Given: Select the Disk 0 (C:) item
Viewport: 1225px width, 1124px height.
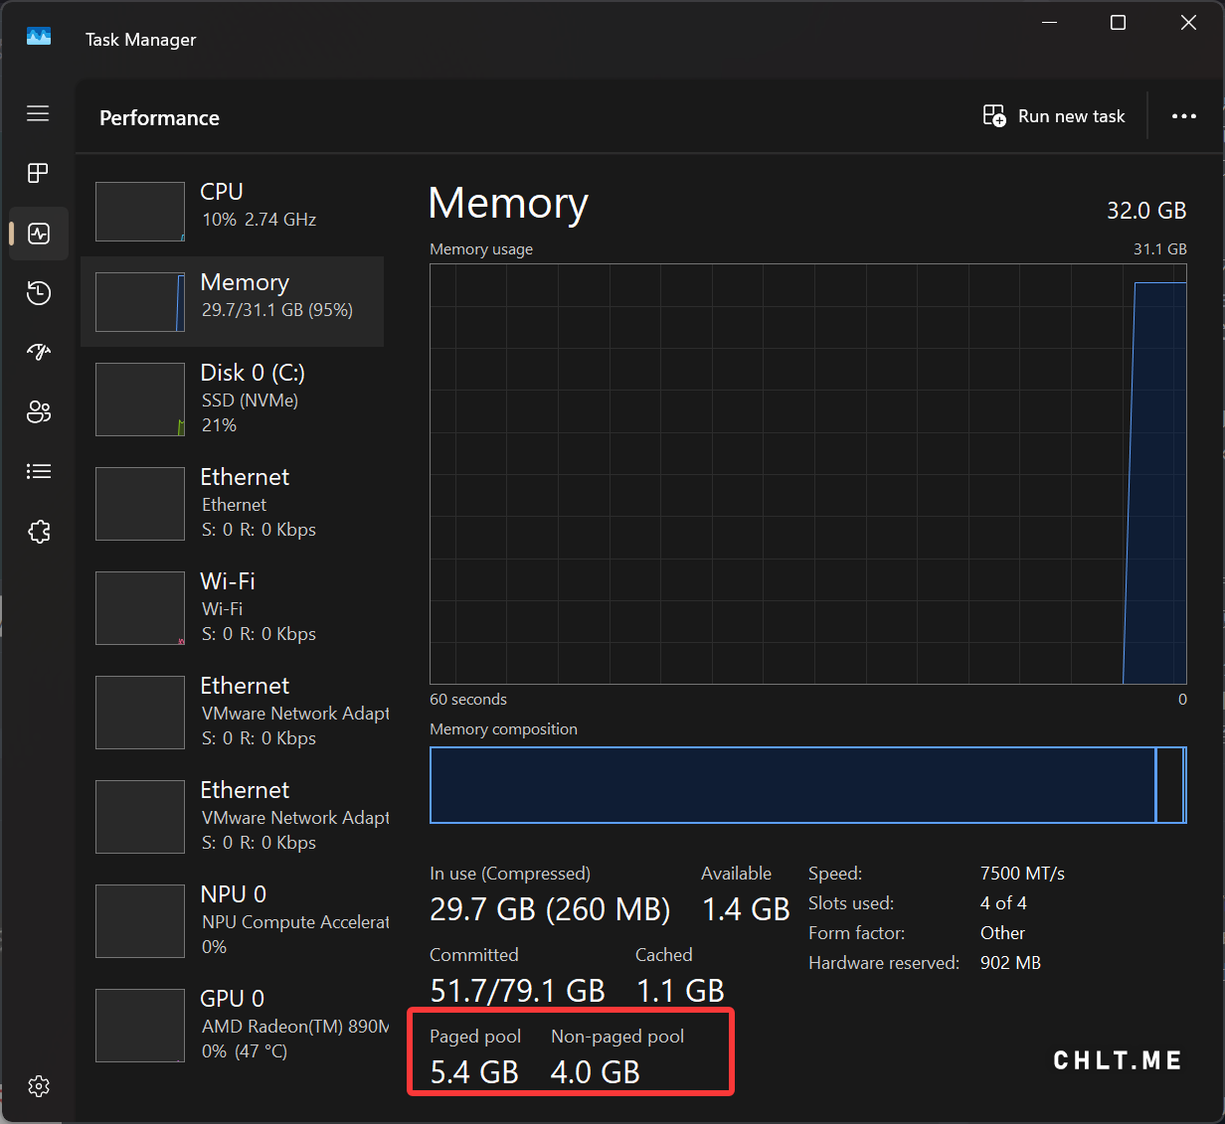Looking at the screenshot, I should [232, 399].
